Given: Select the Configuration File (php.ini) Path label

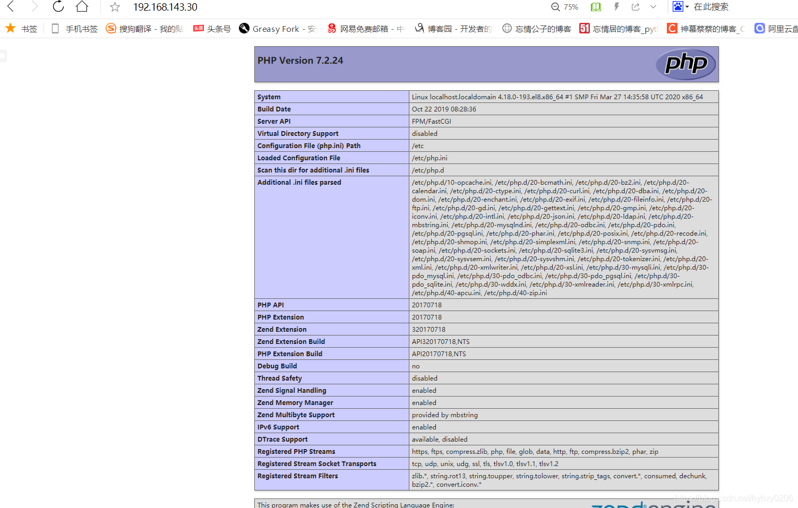Looking at the screenshot, I should [309, 146].
